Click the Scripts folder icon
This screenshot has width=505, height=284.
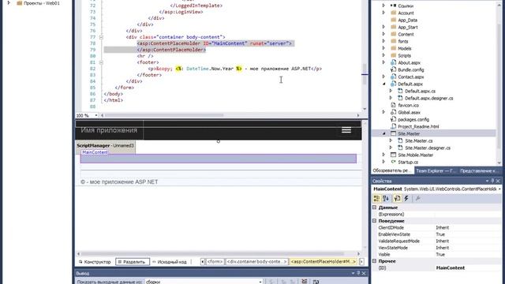[393, 55]
